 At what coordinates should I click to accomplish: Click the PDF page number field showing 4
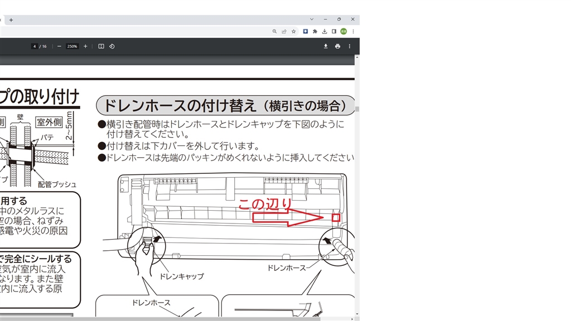click(x=34, y=46)
